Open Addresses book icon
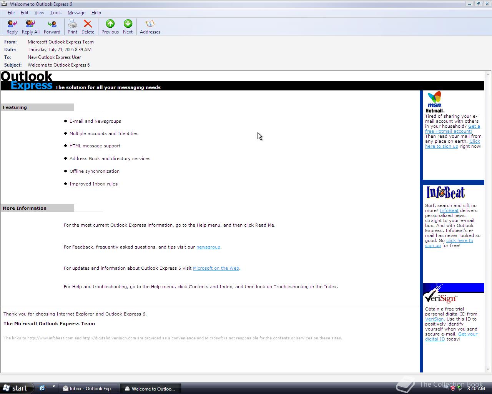 pyautogui.click(x=150, y=27)
